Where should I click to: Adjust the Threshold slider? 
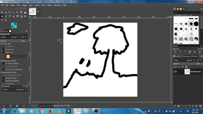click(15, 86)
